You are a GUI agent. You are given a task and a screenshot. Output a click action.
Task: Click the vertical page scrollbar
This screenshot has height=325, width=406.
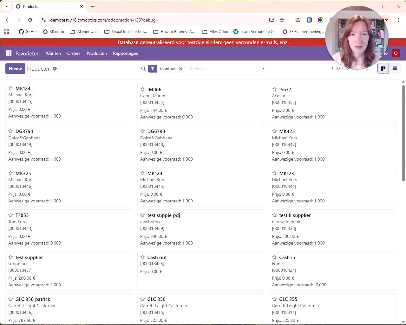point(403,133)
